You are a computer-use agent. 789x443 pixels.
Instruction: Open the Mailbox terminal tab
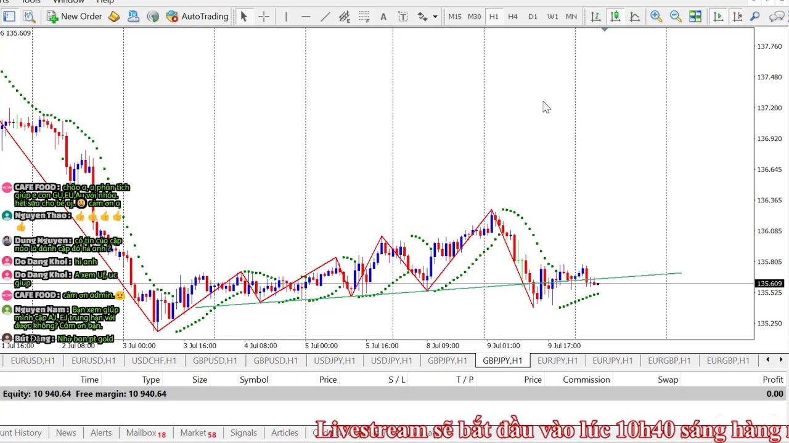tap(146, 433)
